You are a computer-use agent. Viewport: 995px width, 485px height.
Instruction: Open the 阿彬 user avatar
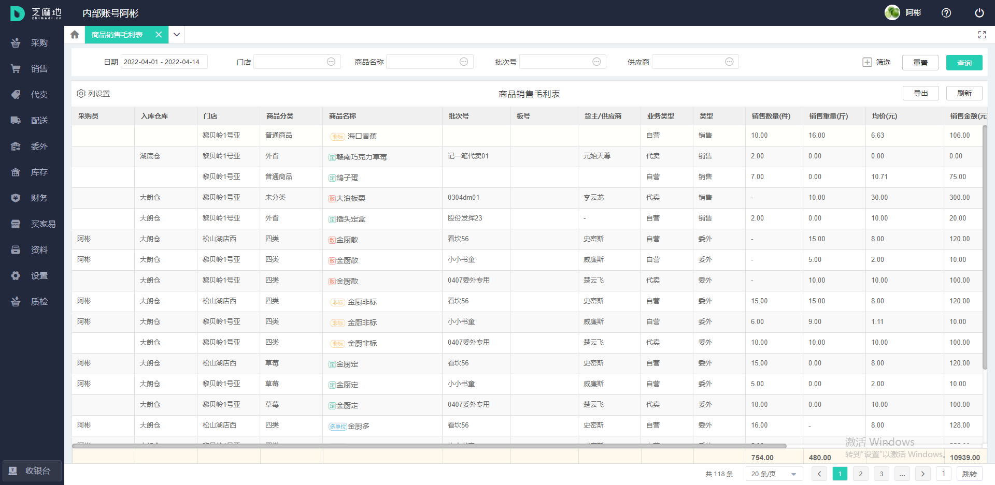892,12
